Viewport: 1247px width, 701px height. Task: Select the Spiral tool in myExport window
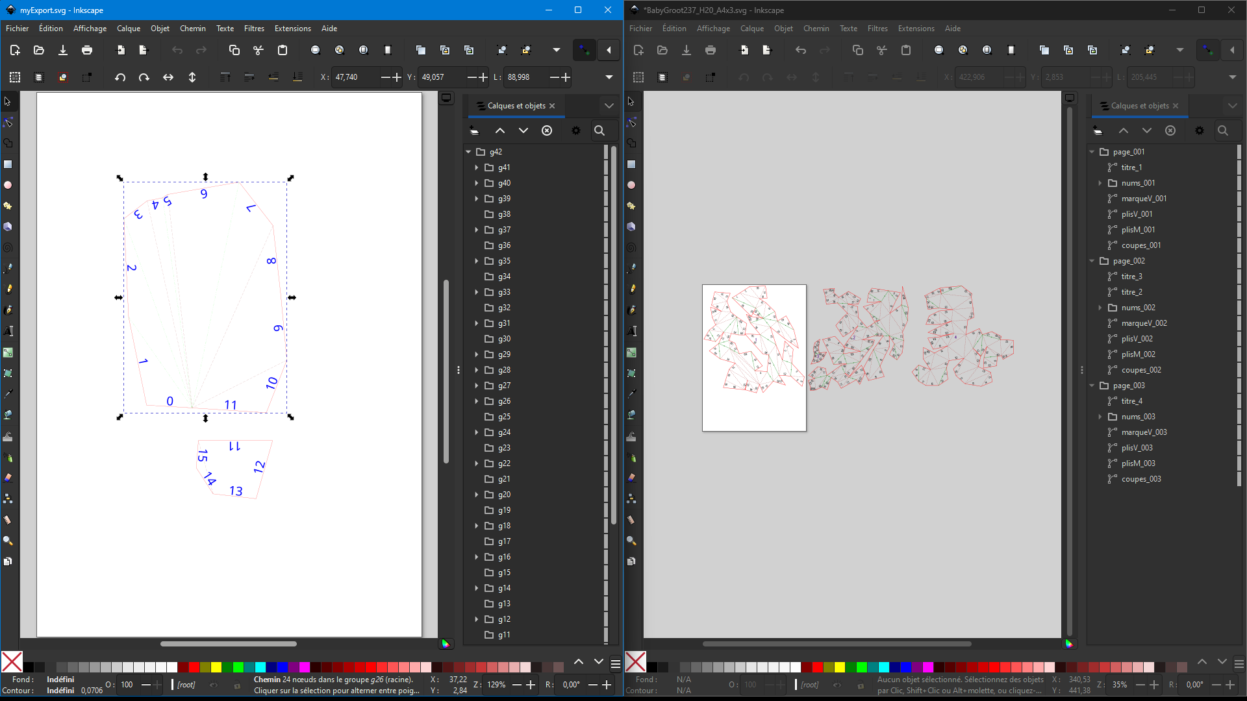(8, 247)
